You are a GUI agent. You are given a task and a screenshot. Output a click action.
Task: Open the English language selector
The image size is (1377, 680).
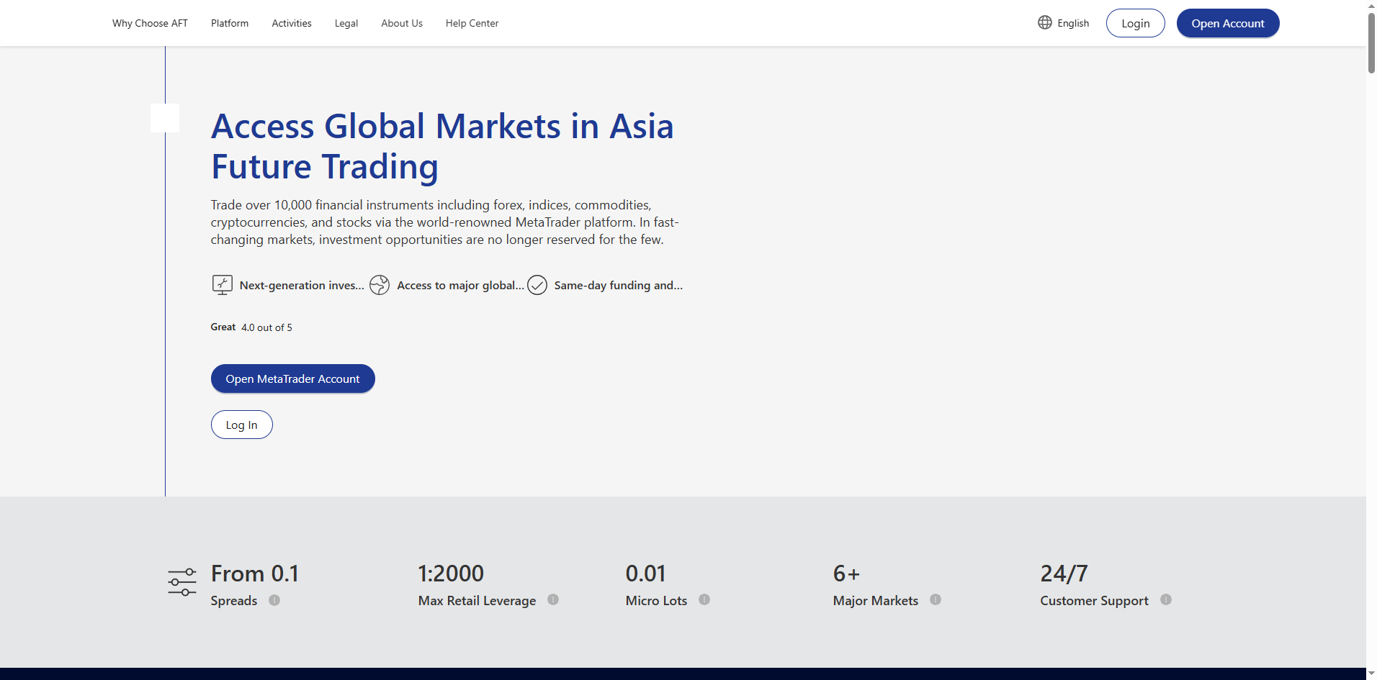(1072, 23)
